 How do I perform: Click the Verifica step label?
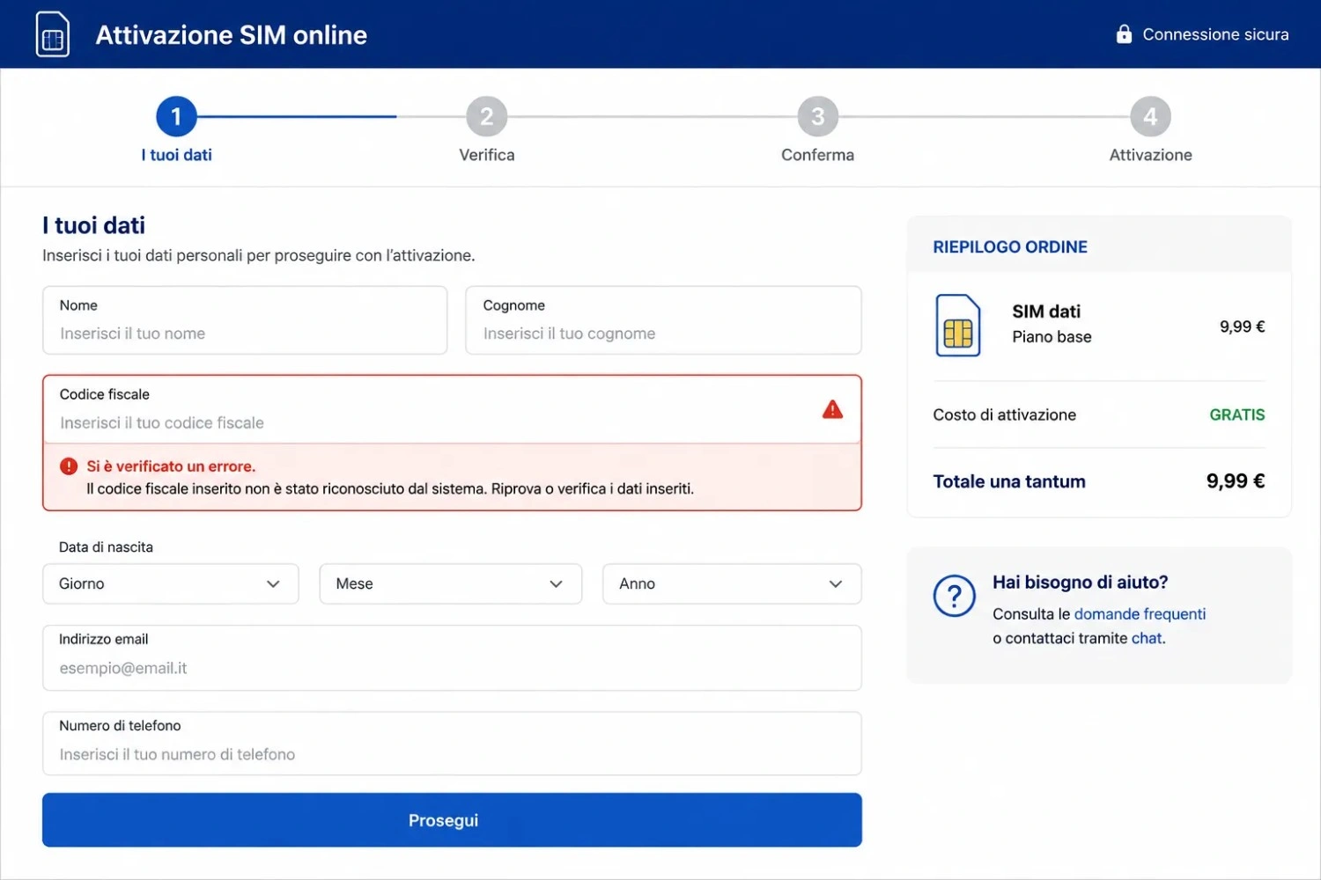point(486,155)
